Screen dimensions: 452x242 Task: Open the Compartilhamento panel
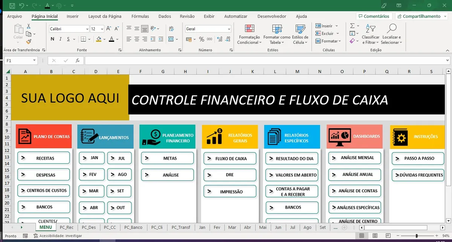(419, 16)
